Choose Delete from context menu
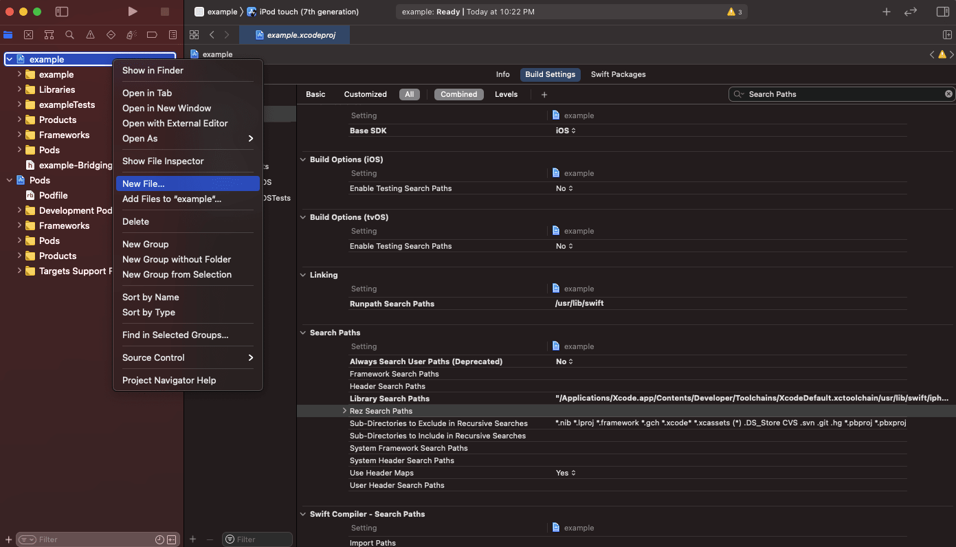This screenshot has width=956, height=547. click(188, 221)
